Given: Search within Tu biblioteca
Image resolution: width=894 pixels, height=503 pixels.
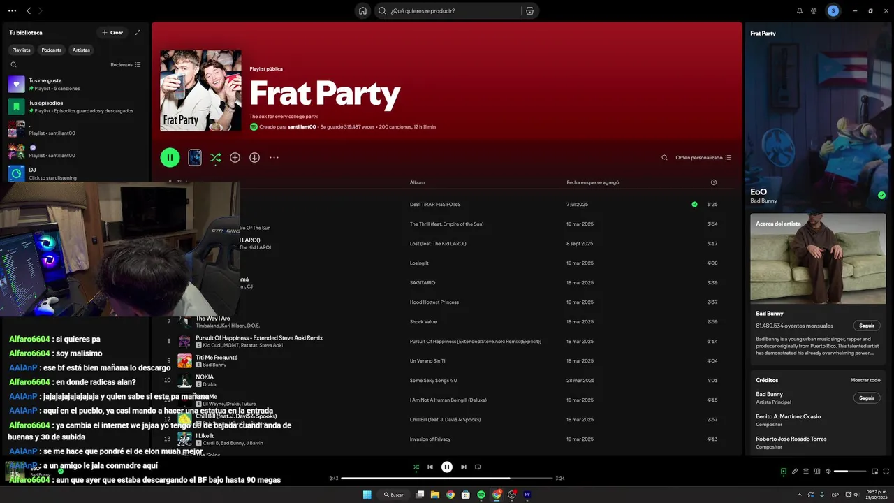Looking at the screenshot, I should (13, 64).
